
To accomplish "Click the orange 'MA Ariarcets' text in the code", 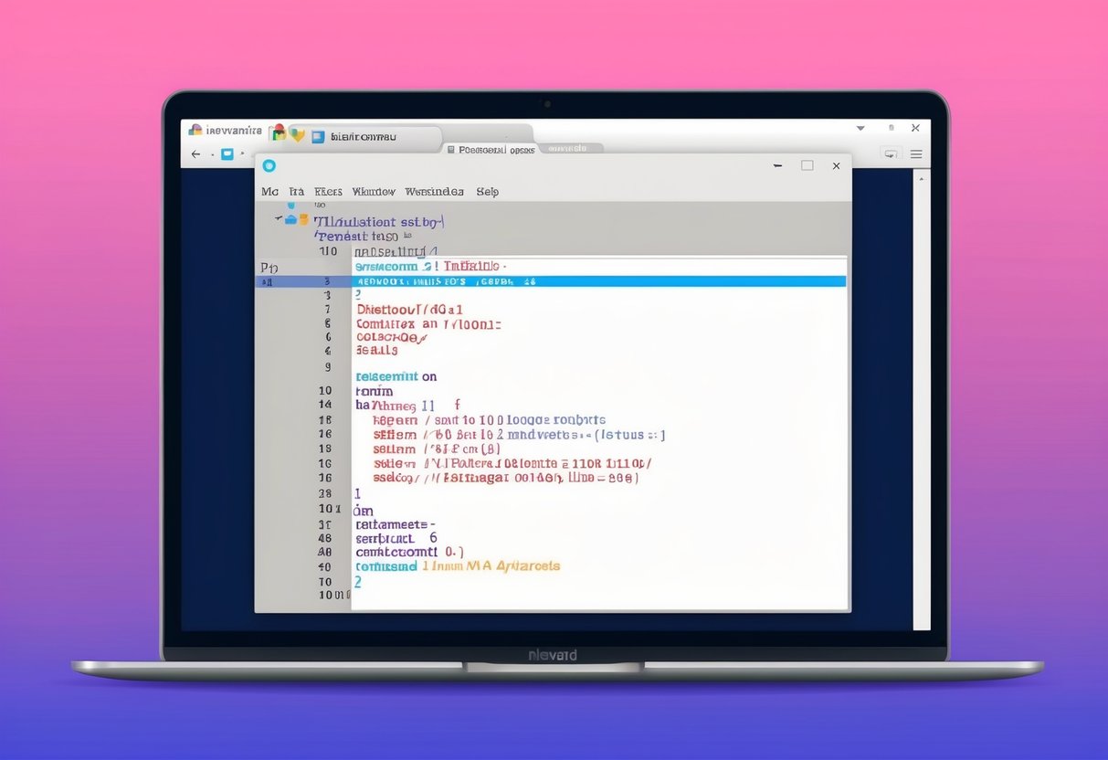I will pyautogui.click(x=514, y=566).
